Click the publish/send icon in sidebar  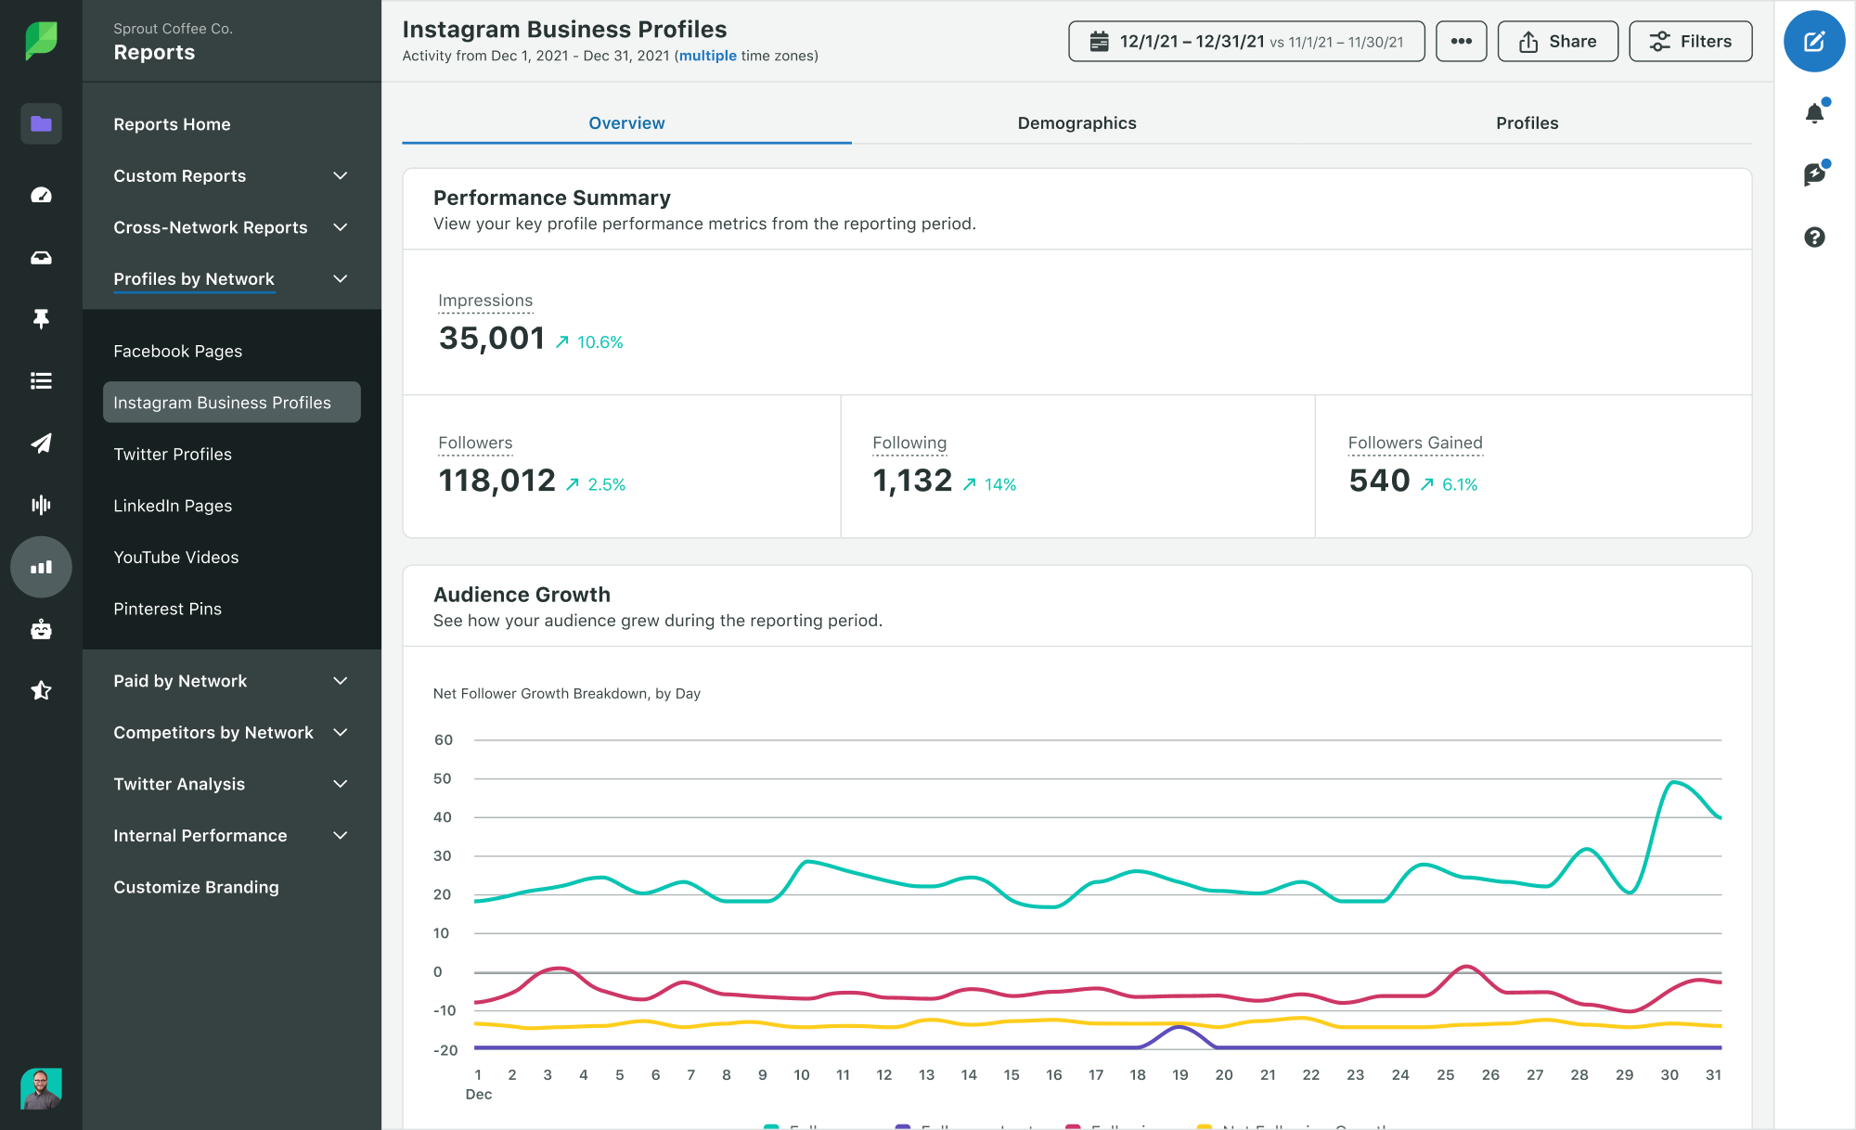pyautogui.click(x=40, y=443)
